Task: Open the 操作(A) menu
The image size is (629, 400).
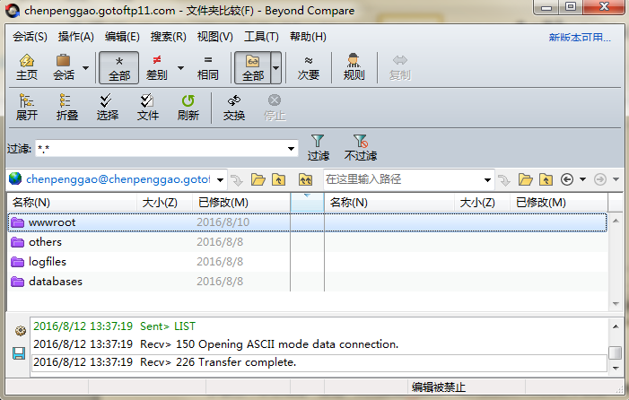Action: click(x=75, y=37)
